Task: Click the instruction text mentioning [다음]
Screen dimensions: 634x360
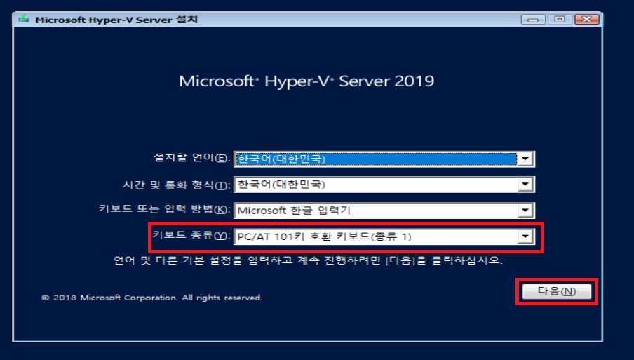Action: 308,260
